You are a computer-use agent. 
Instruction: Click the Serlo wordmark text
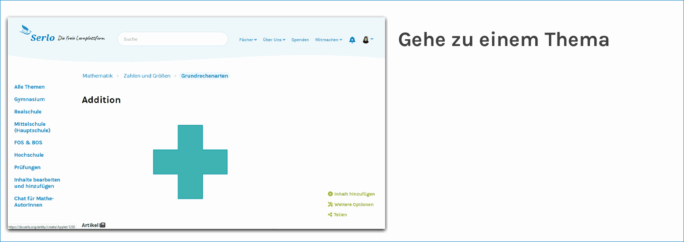point(43,37)
